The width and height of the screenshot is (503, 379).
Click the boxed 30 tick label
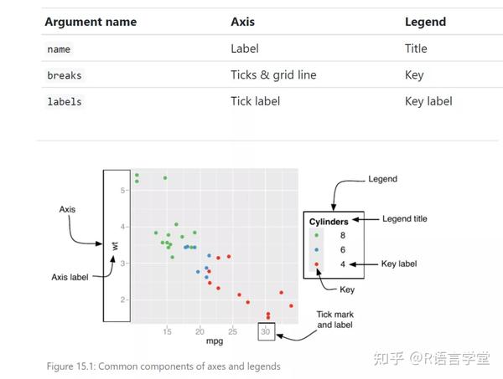(x=267, y=331)
